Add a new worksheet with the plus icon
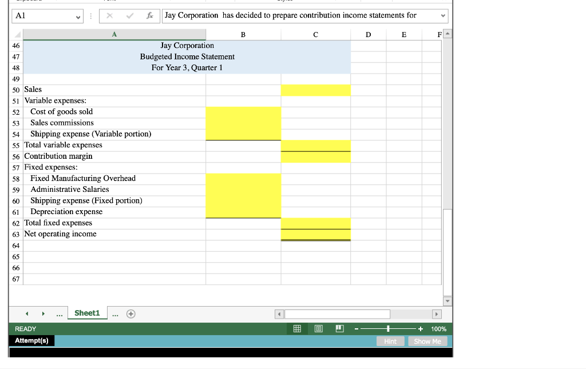The height and width of the screenshot is (370, 586). point(130,313)
